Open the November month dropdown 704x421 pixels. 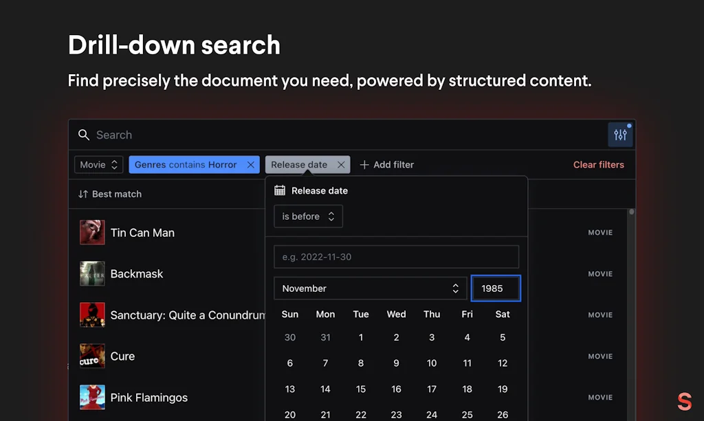tap(370, 288)
